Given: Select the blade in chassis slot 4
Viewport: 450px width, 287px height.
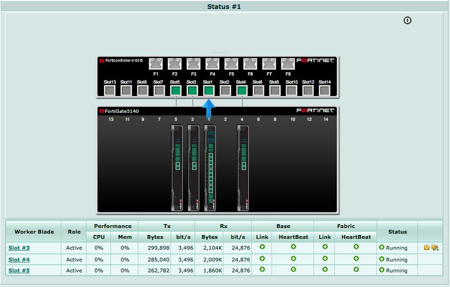Looking at the screenshot, I should (243, 168).
